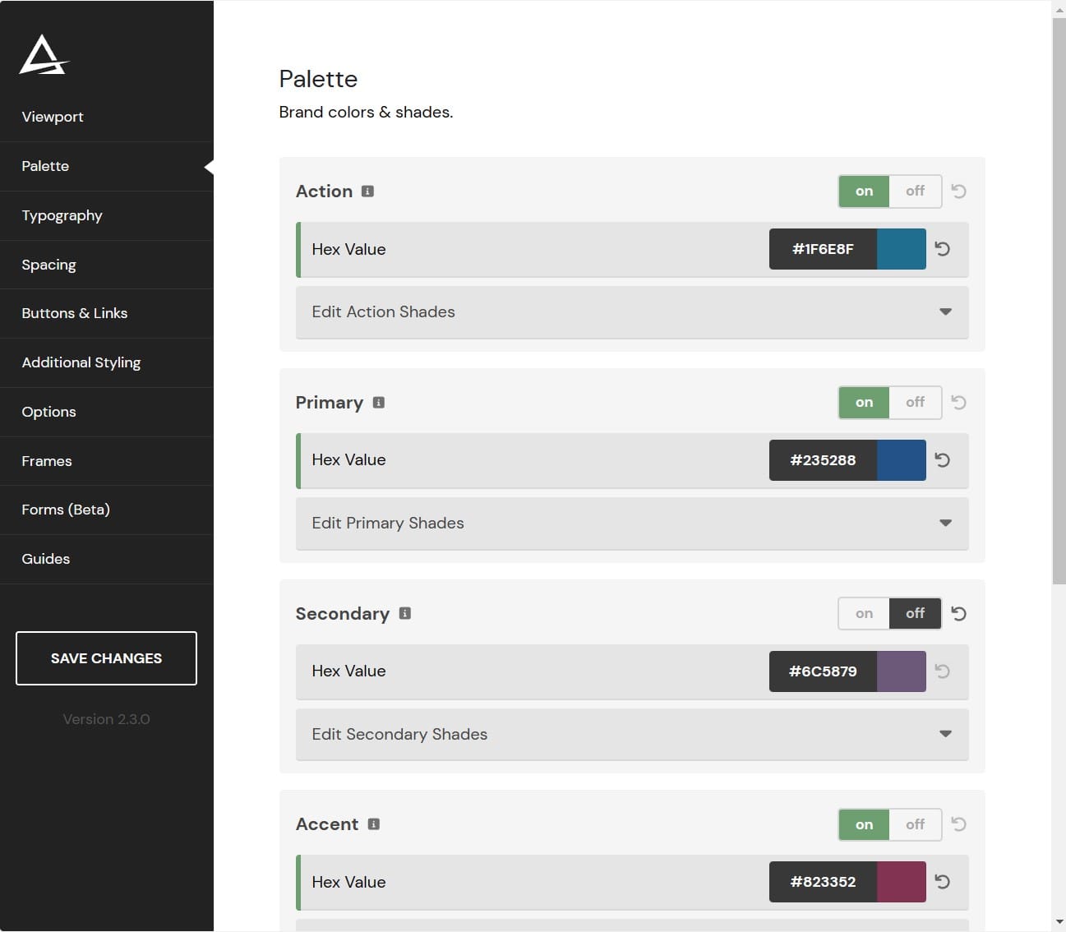Expand Edit Secondary Shades

(631, 735)
